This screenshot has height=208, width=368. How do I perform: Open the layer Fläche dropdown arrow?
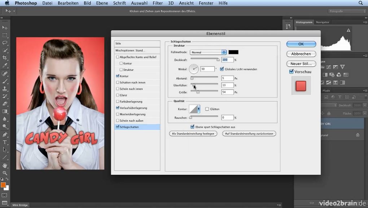(364, 113)
